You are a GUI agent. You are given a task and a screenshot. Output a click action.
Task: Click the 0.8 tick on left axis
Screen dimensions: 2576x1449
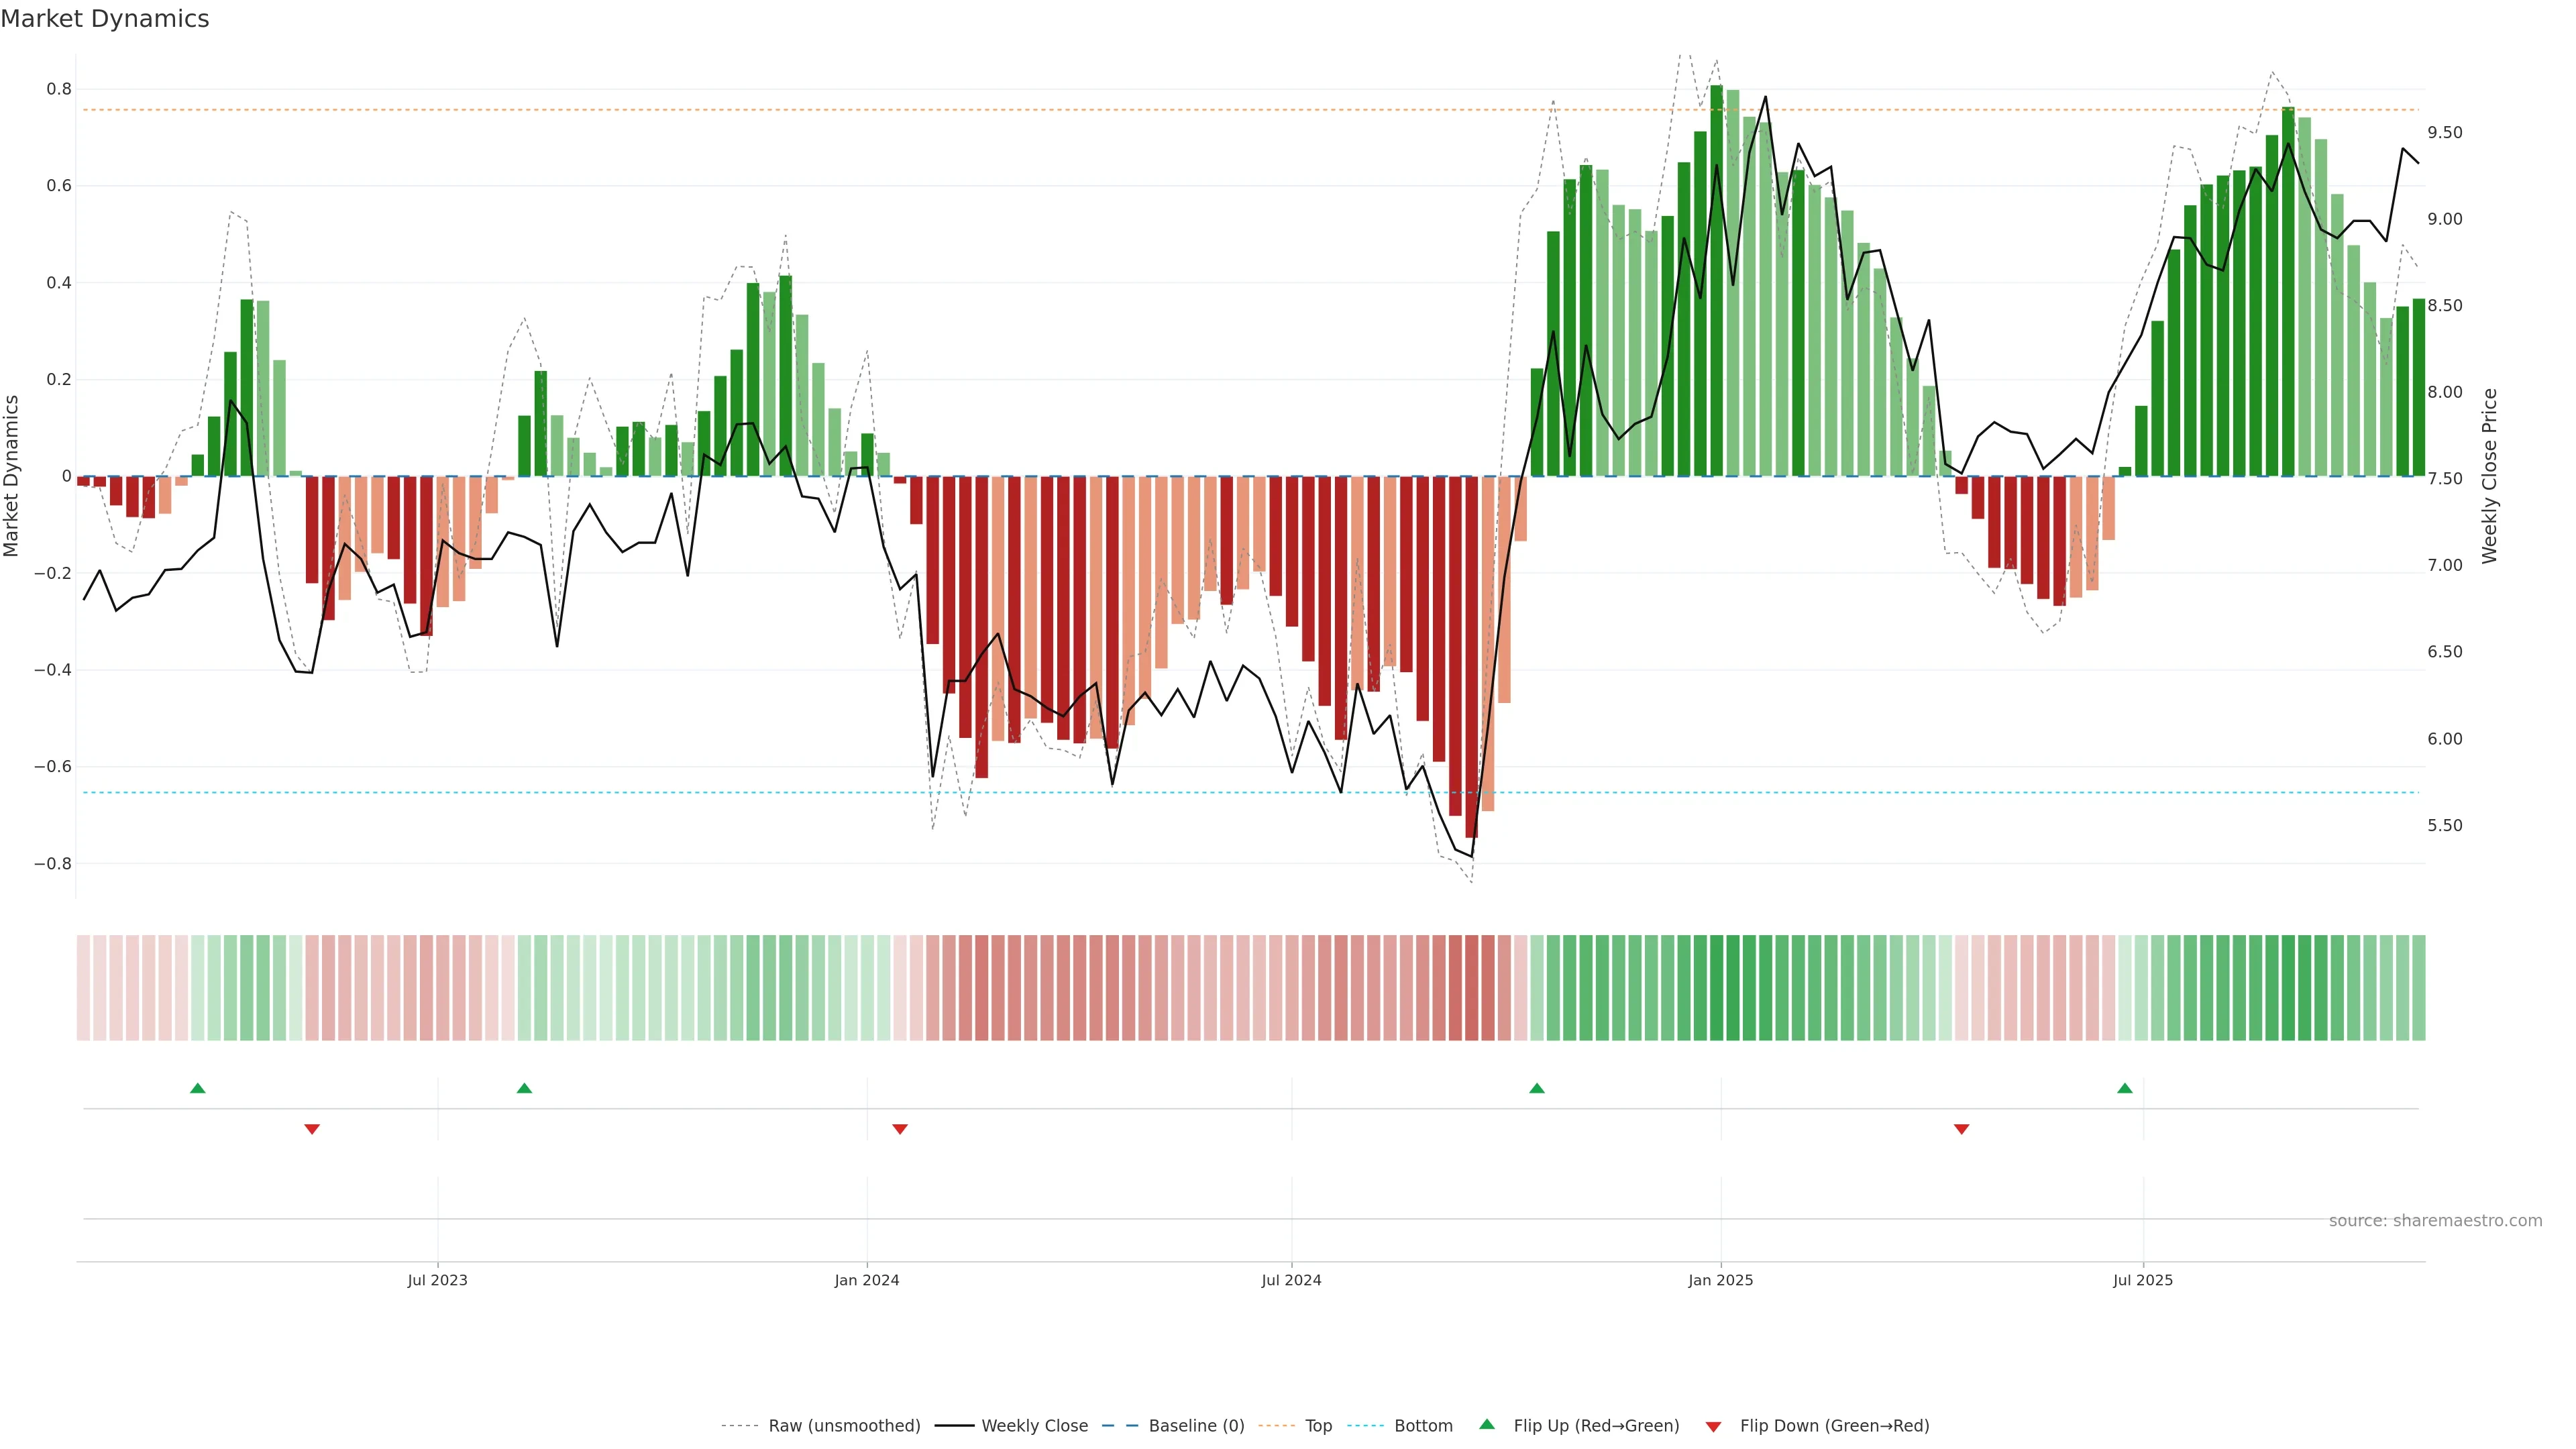[59, 89]
